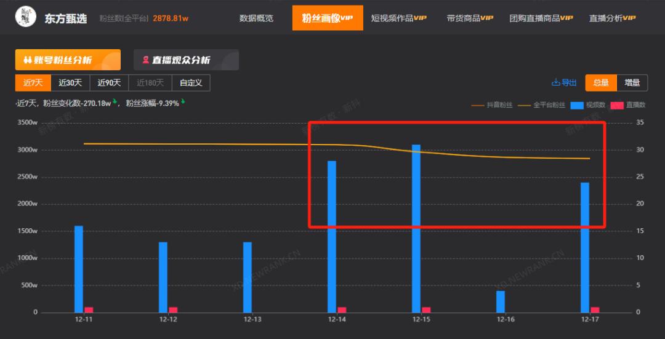The height and width of the screenshot is (339, 665).
Task: Click the 12-12 red livestream bar
Action: click(x=173, y=309)
